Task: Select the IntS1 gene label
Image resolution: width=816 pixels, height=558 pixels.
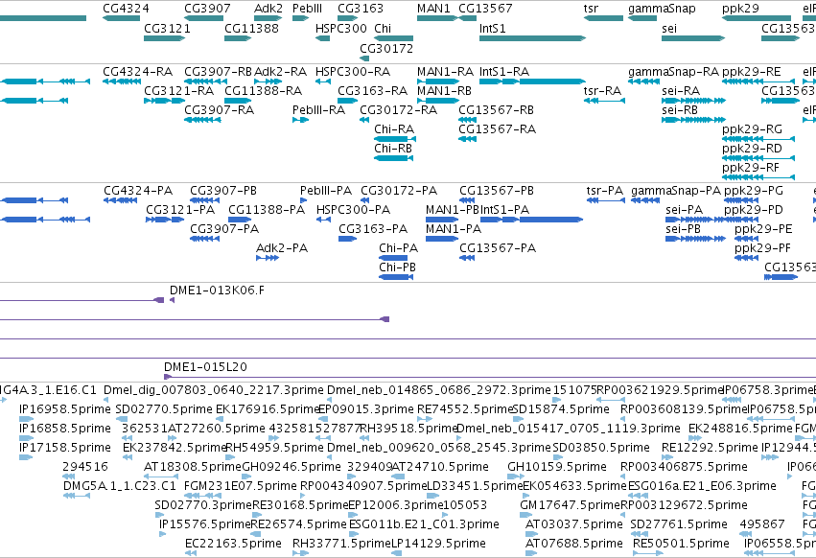Action: pyautogui.click(x=492, y=28)
